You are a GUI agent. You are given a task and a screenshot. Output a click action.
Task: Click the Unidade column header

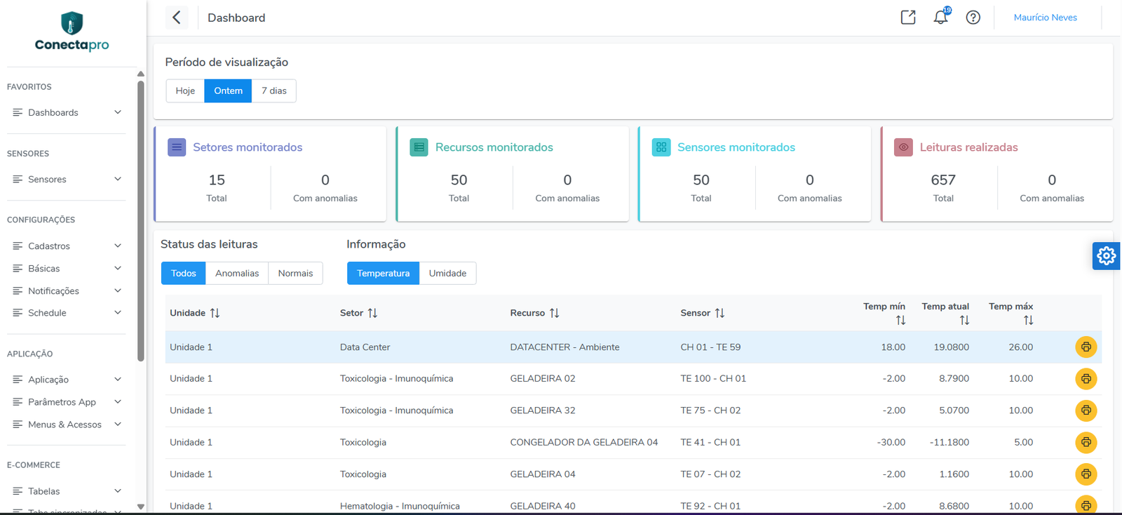pyautogui.click(x=187, y=313)
